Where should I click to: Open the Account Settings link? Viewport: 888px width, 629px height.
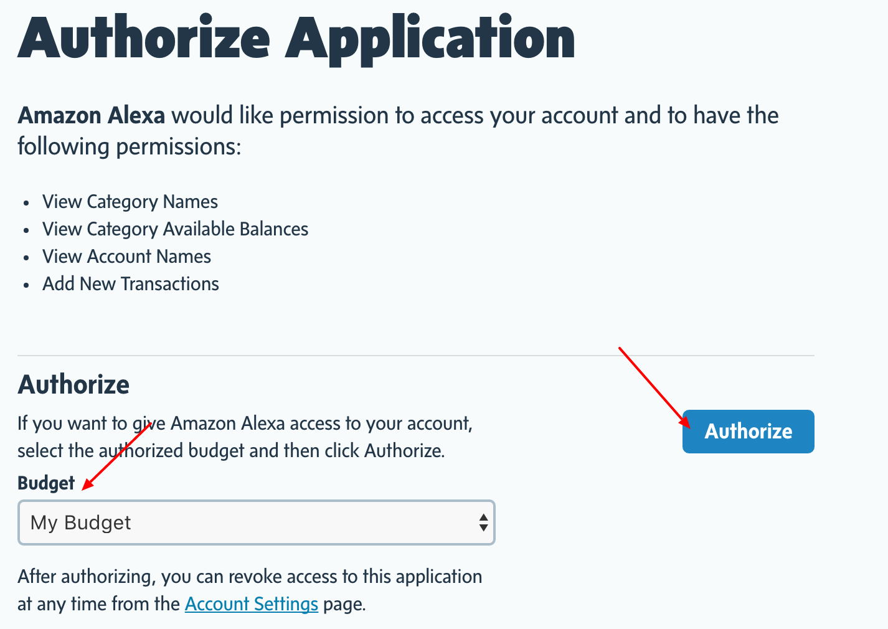[252, 604]
